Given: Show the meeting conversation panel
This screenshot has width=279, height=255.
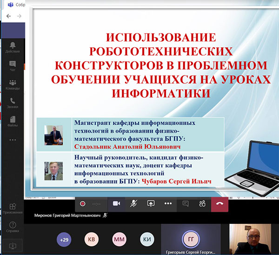Looking at the screenshot, I should point(186,204).
